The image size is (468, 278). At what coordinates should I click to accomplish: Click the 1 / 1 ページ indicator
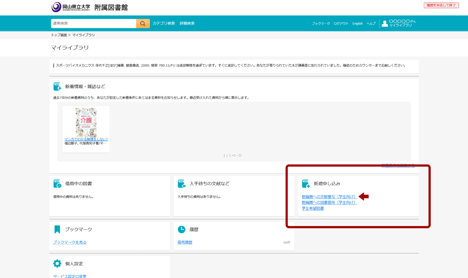click(233, 155)
